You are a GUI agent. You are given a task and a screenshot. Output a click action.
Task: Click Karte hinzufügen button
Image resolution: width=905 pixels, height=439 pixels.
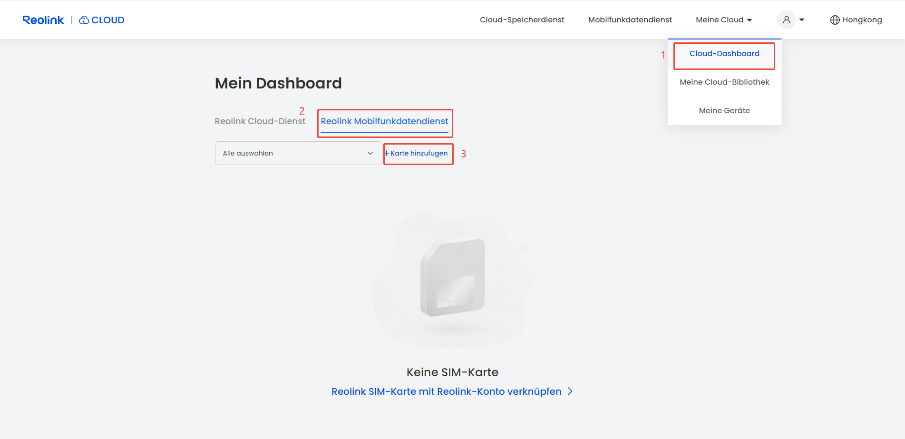pyautogui.click(x=417, y=153)
